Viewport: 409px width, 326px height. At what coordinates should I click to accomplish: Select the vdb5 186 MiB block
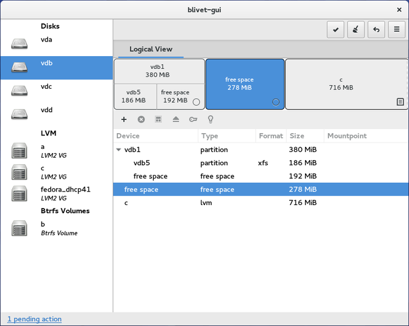135,96
